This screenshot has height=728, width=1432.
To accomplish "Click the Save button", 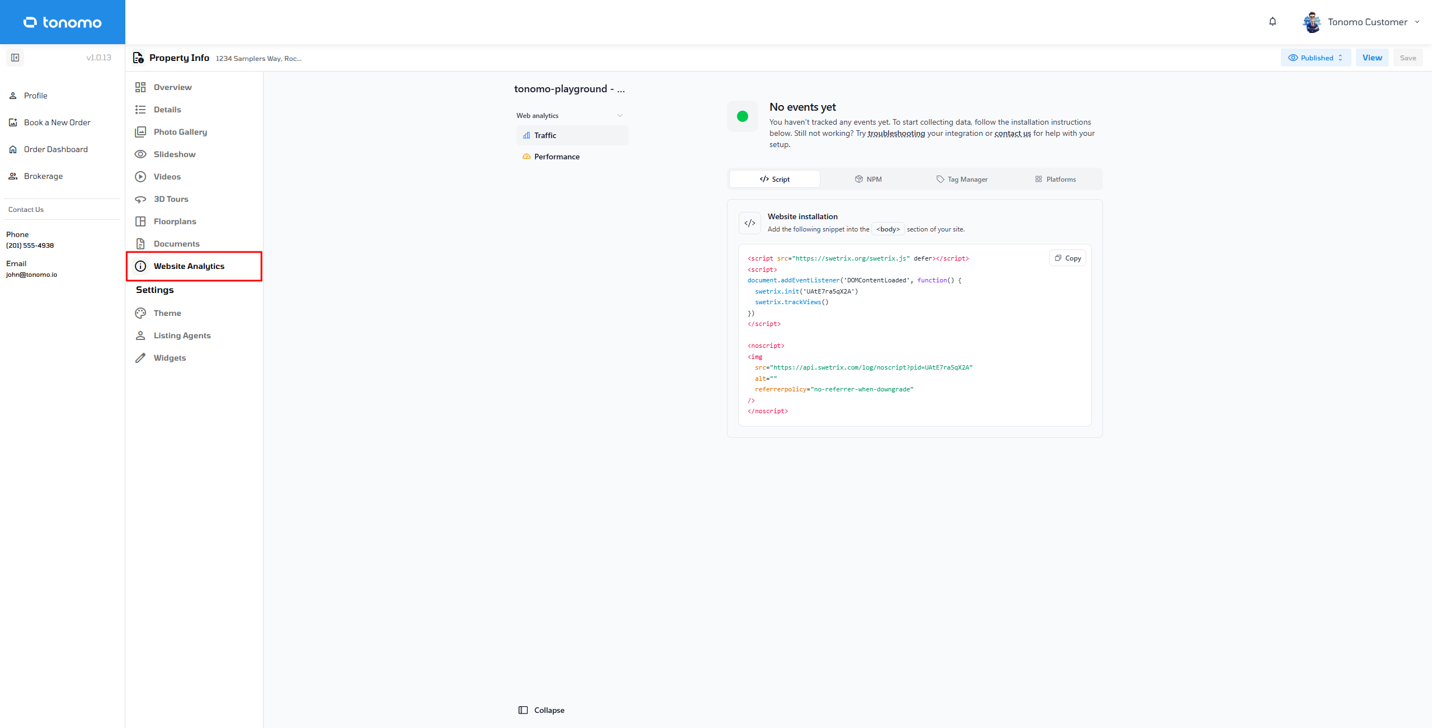I will [x=1408, y=58].
